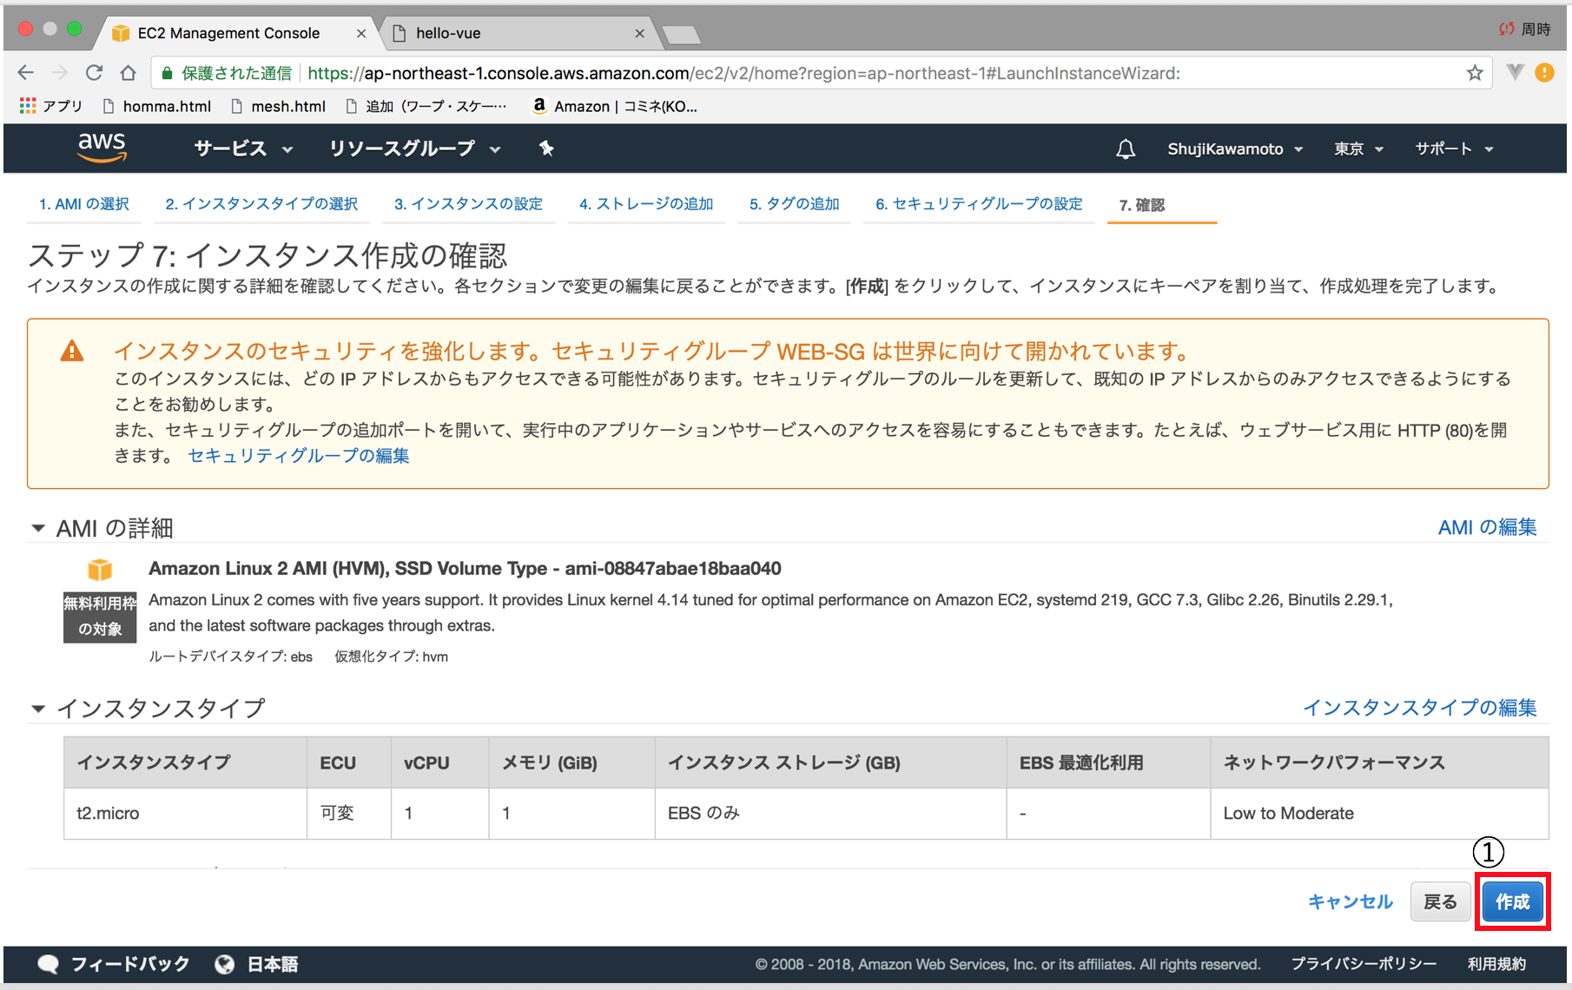Click the 周時 profile indicator
The height and width of the screenshot is (990, 1572).
point(1525,29)
